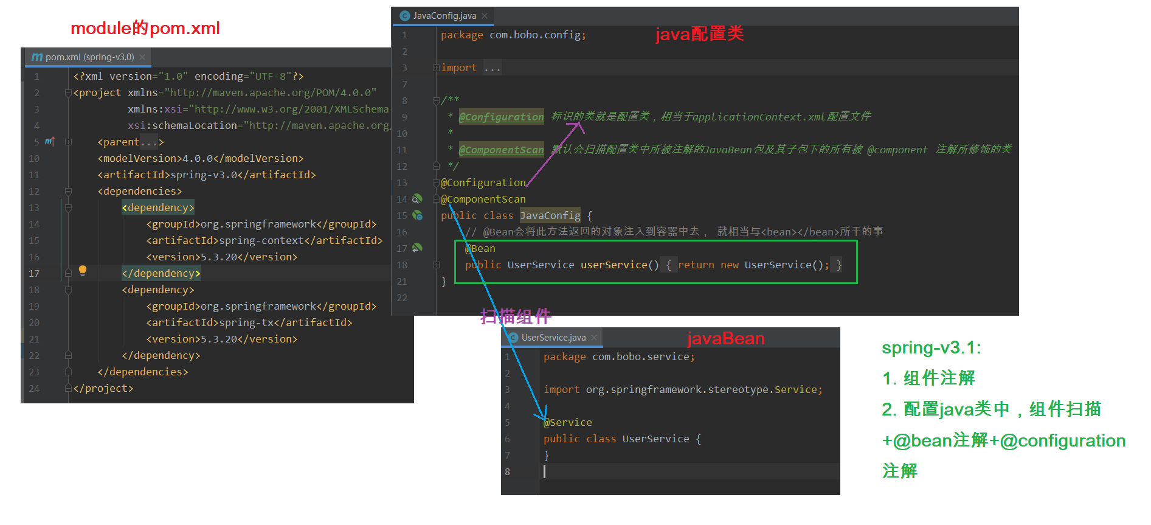Click 'com.bobo.service' in the package statement
1151x525 pixels.
641,356
